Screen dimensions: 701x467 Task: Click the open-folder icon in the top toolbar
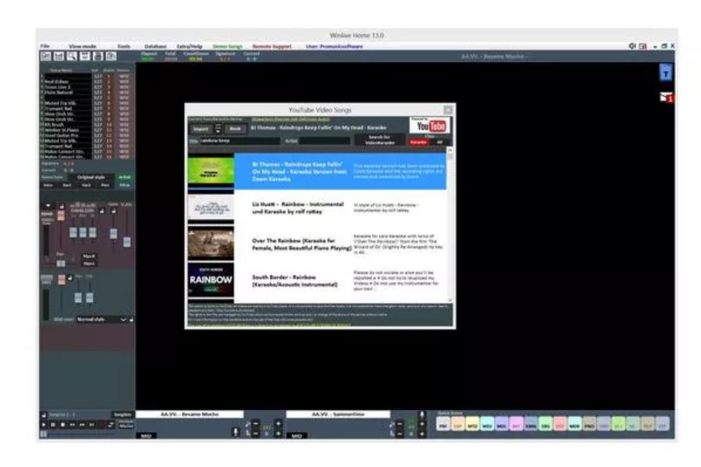tap(45, 56)
